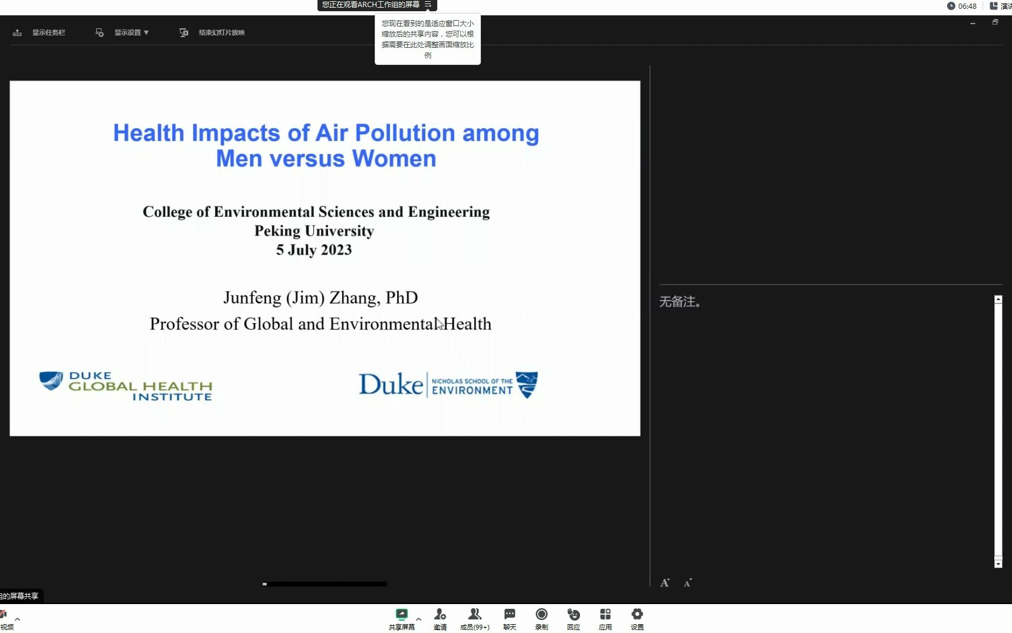
Task: Click the notes scrollbar up arrow
Action: click(998, 299)
